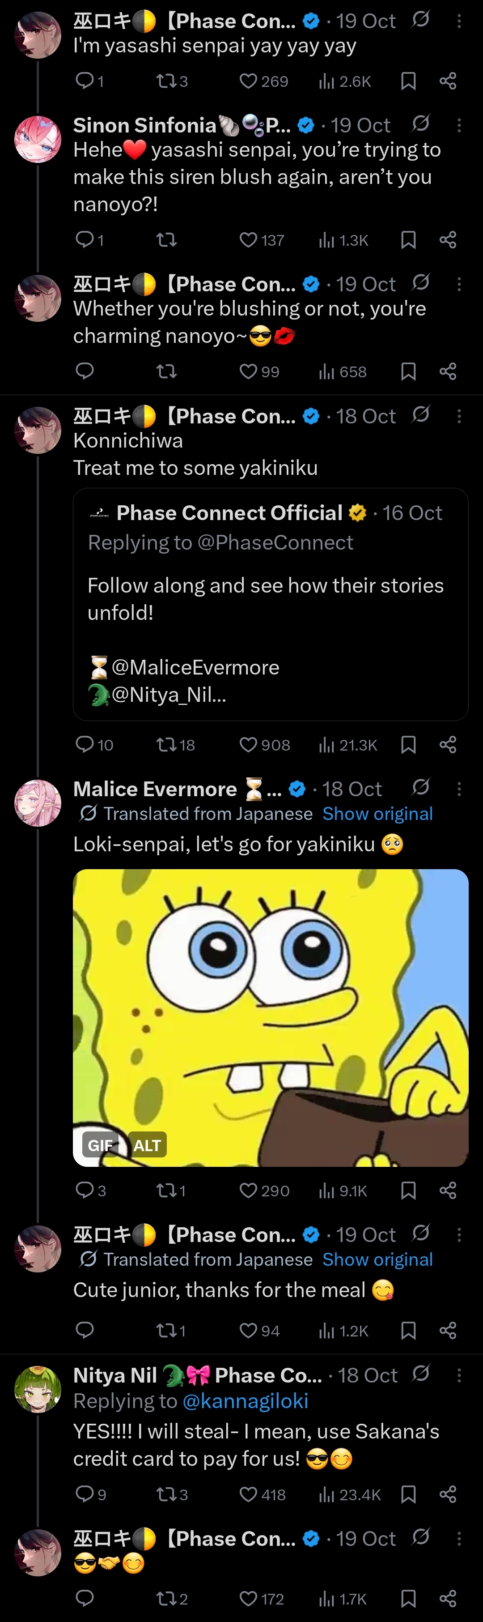Reply to Nitya Nil's credit card tweet
The image size is (483, 1622).
[90, 1494]
